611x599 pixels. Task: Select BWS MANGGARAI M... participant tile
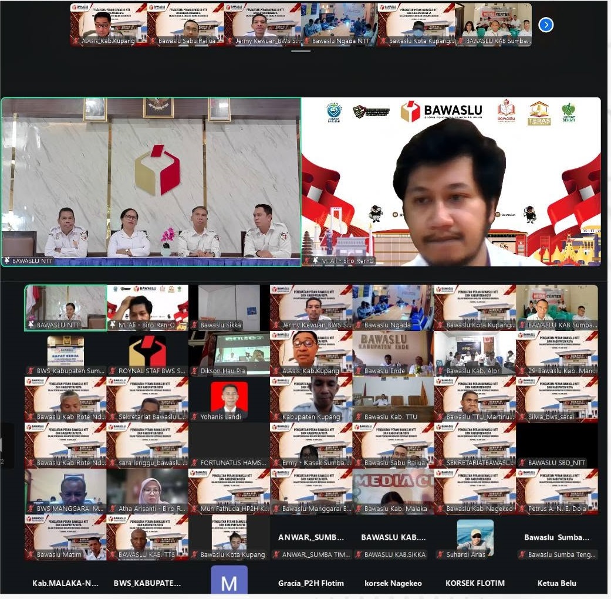coord(66,492)
